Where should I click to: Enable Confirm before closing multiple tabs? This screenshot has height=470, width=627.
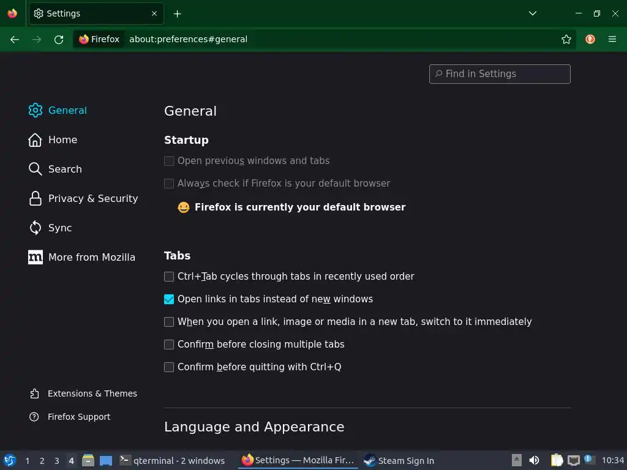pyautogui.click(x=169, y=345)
